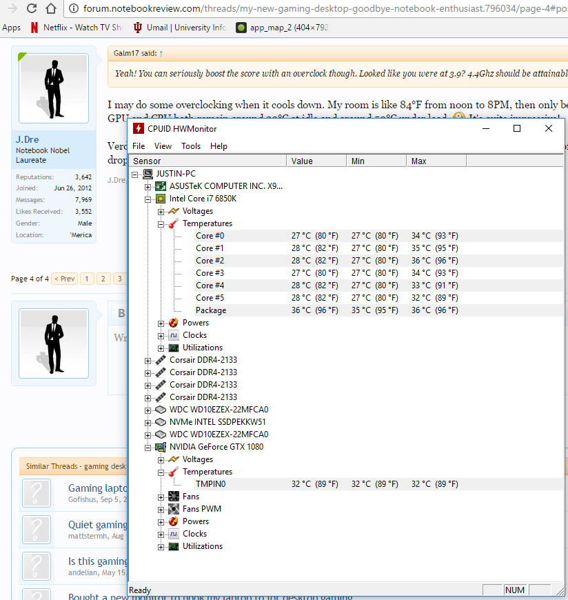Click the ASUSTeK motherboard icon
Screen dimensions: 568x600
(161, 186)
